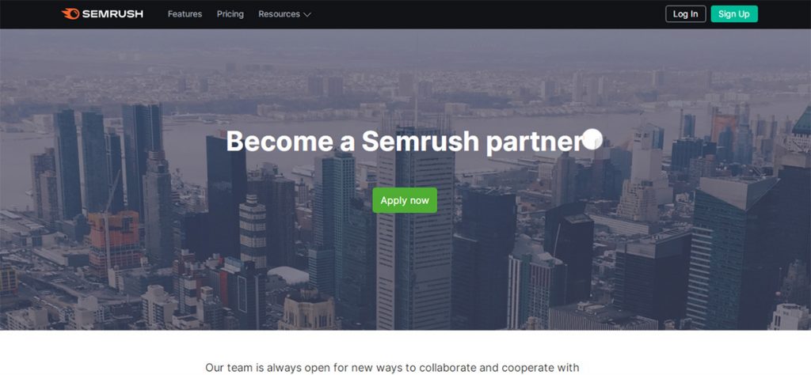This screenshot has height=375, width=811.
Task: Open the Resources menu
Action: click(x=279, y=14)
